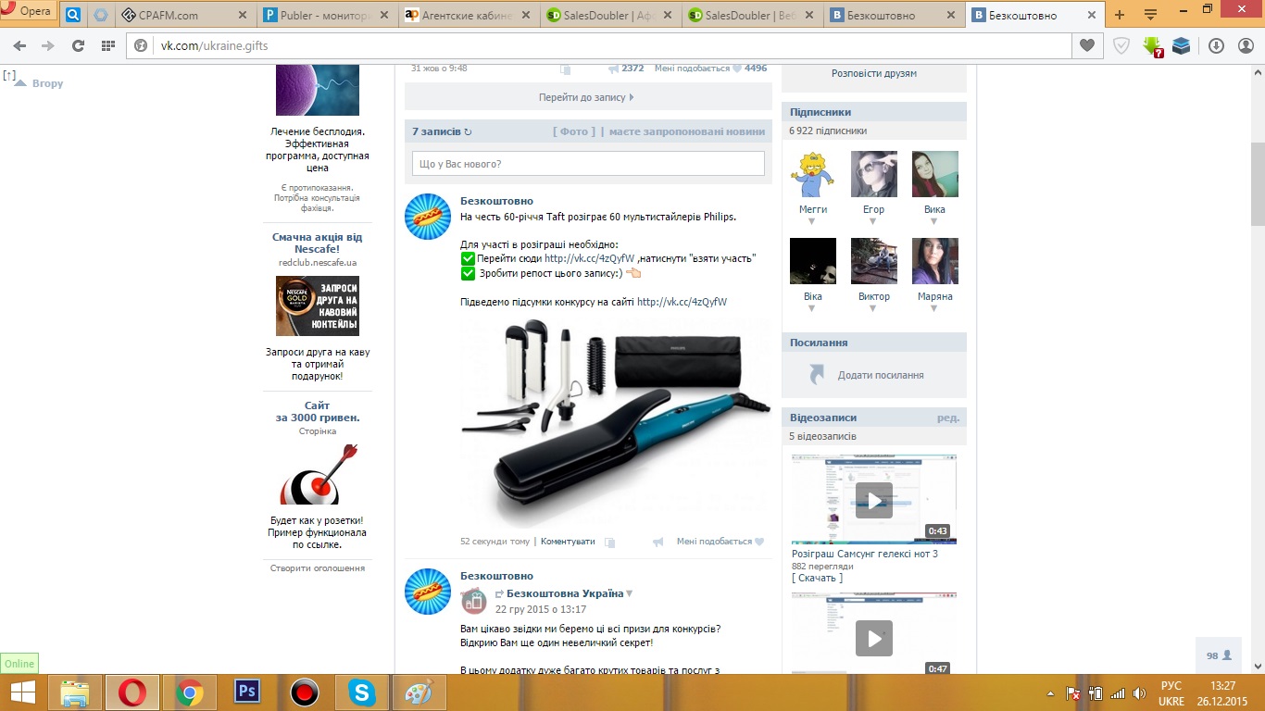This screenshot has width=1265, height=711.
Task: Focus the Що у Вас нового field
Action: pos(588,164)
